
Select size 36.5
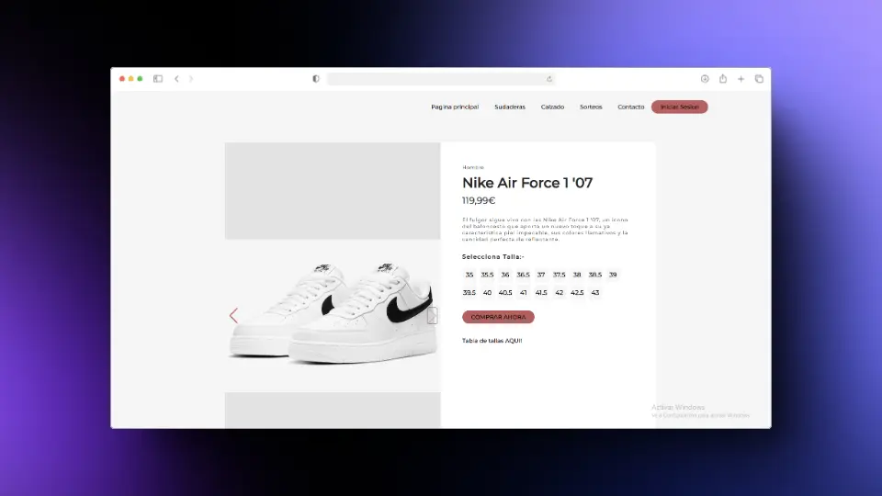[523, 275]
